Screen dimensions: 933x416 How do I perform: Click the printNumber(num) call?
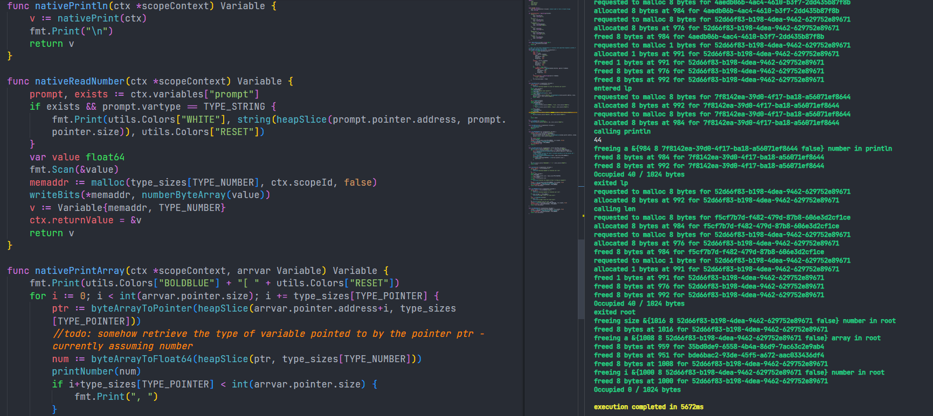96,371
